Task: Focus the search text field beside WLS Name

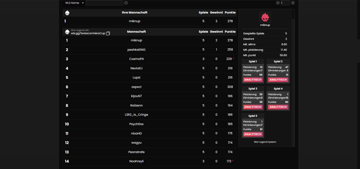Action: pos(104,3)
